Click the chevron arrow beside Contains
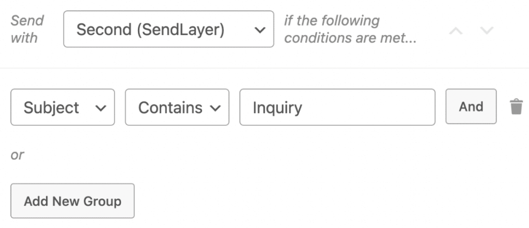 click(215, 108)
